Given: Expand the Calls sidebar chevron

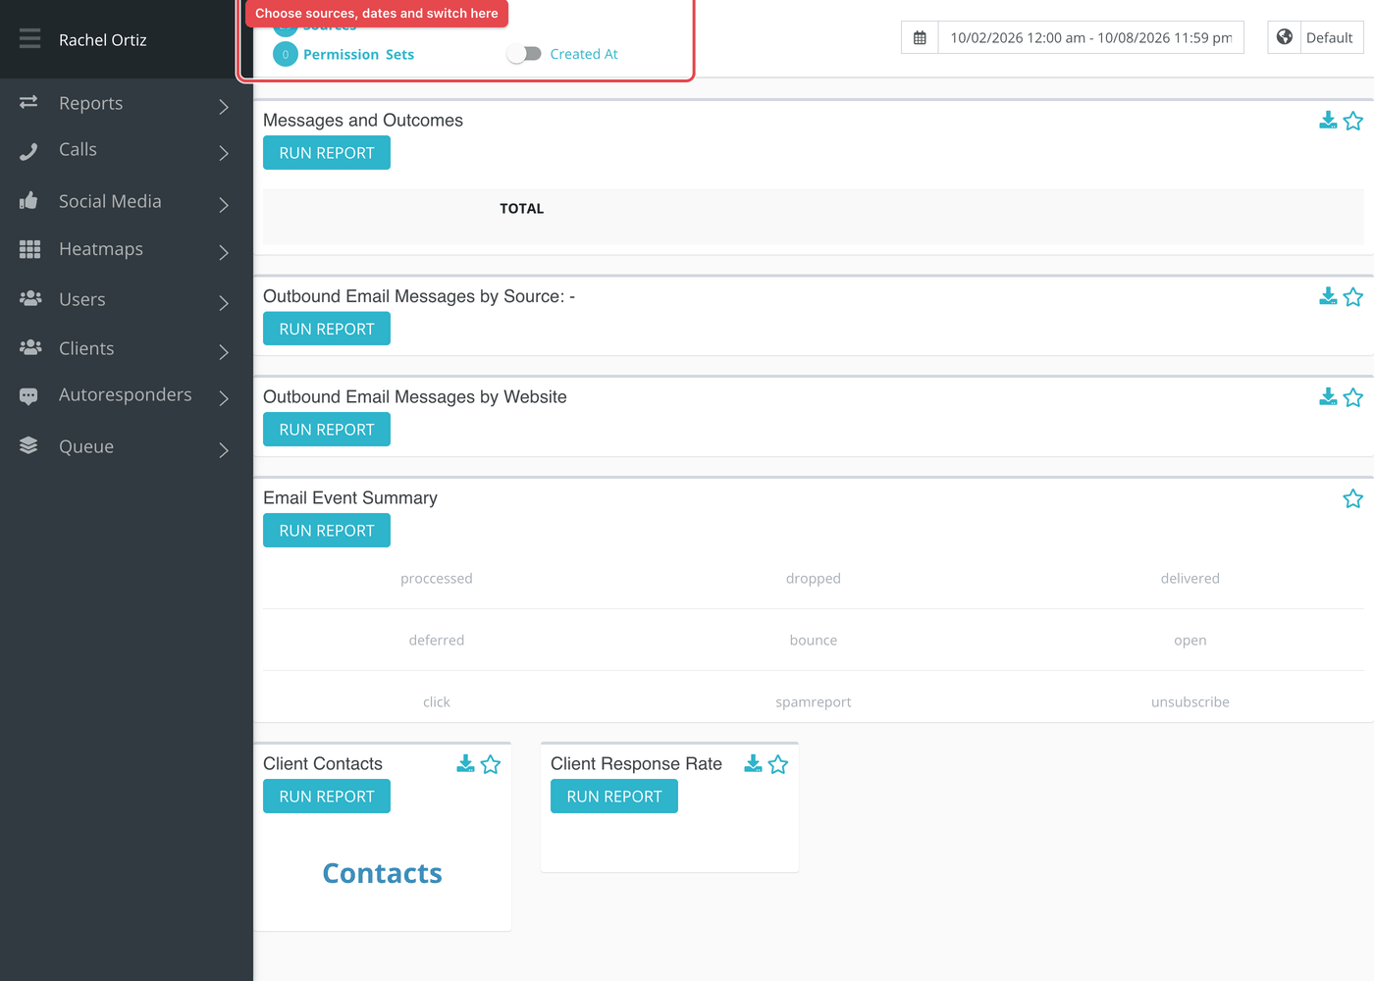Looking at the screenshot, I should point(224,153).
